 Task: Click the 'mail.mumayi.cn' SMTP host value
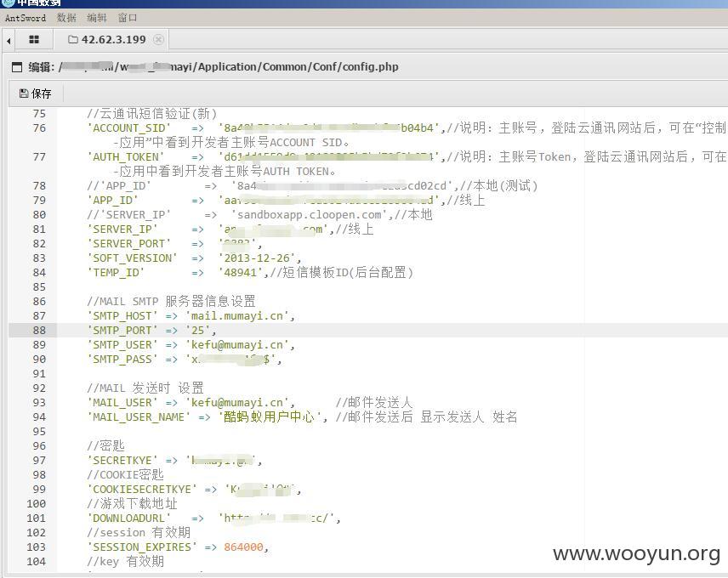click(237, 316)
